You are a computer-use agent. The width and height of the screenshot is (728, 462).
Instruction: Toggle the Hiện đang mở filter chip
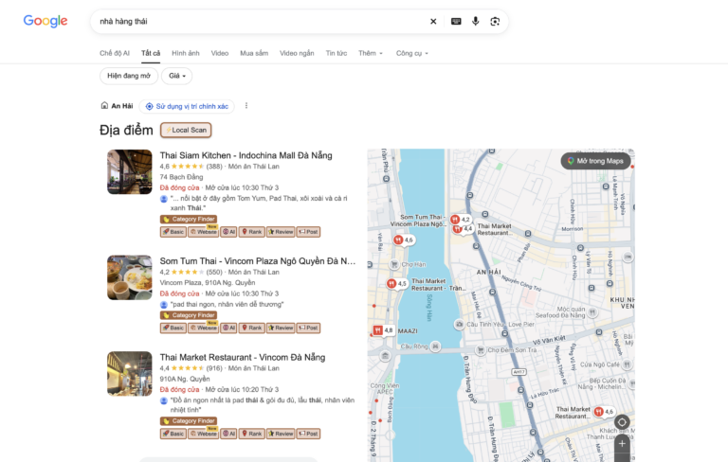(x=129, y=76)
